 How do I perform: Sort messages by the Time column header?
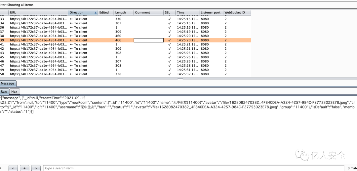(187, 12)
